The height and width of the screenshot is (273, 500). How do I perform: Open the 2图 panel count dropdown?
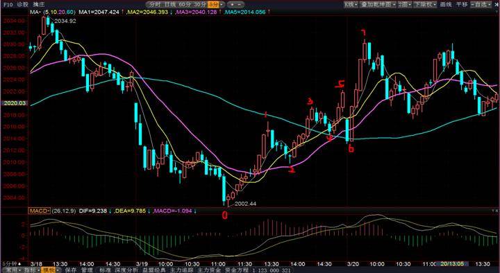point(405,4)
